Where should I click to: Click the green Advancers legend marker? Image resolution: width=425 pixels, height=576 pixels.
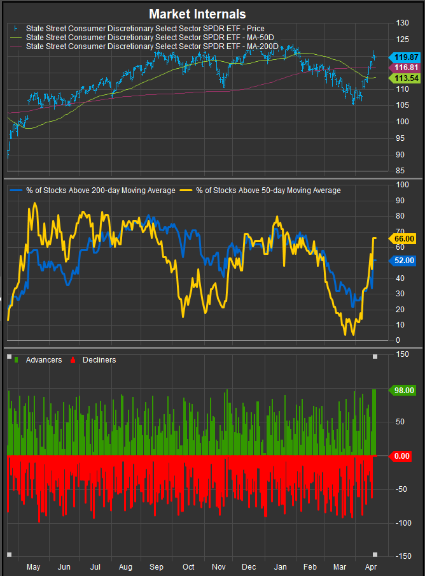(x=16, y=360)
